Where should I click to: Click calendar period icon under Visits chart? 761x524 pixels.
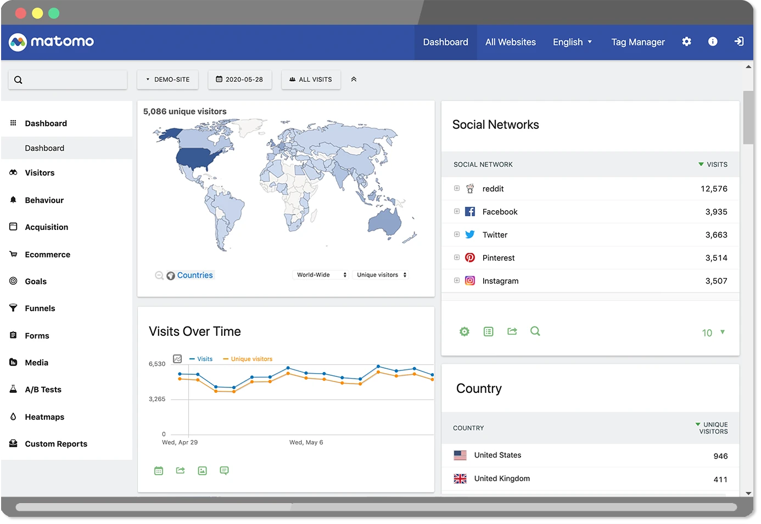coord(159,471)
